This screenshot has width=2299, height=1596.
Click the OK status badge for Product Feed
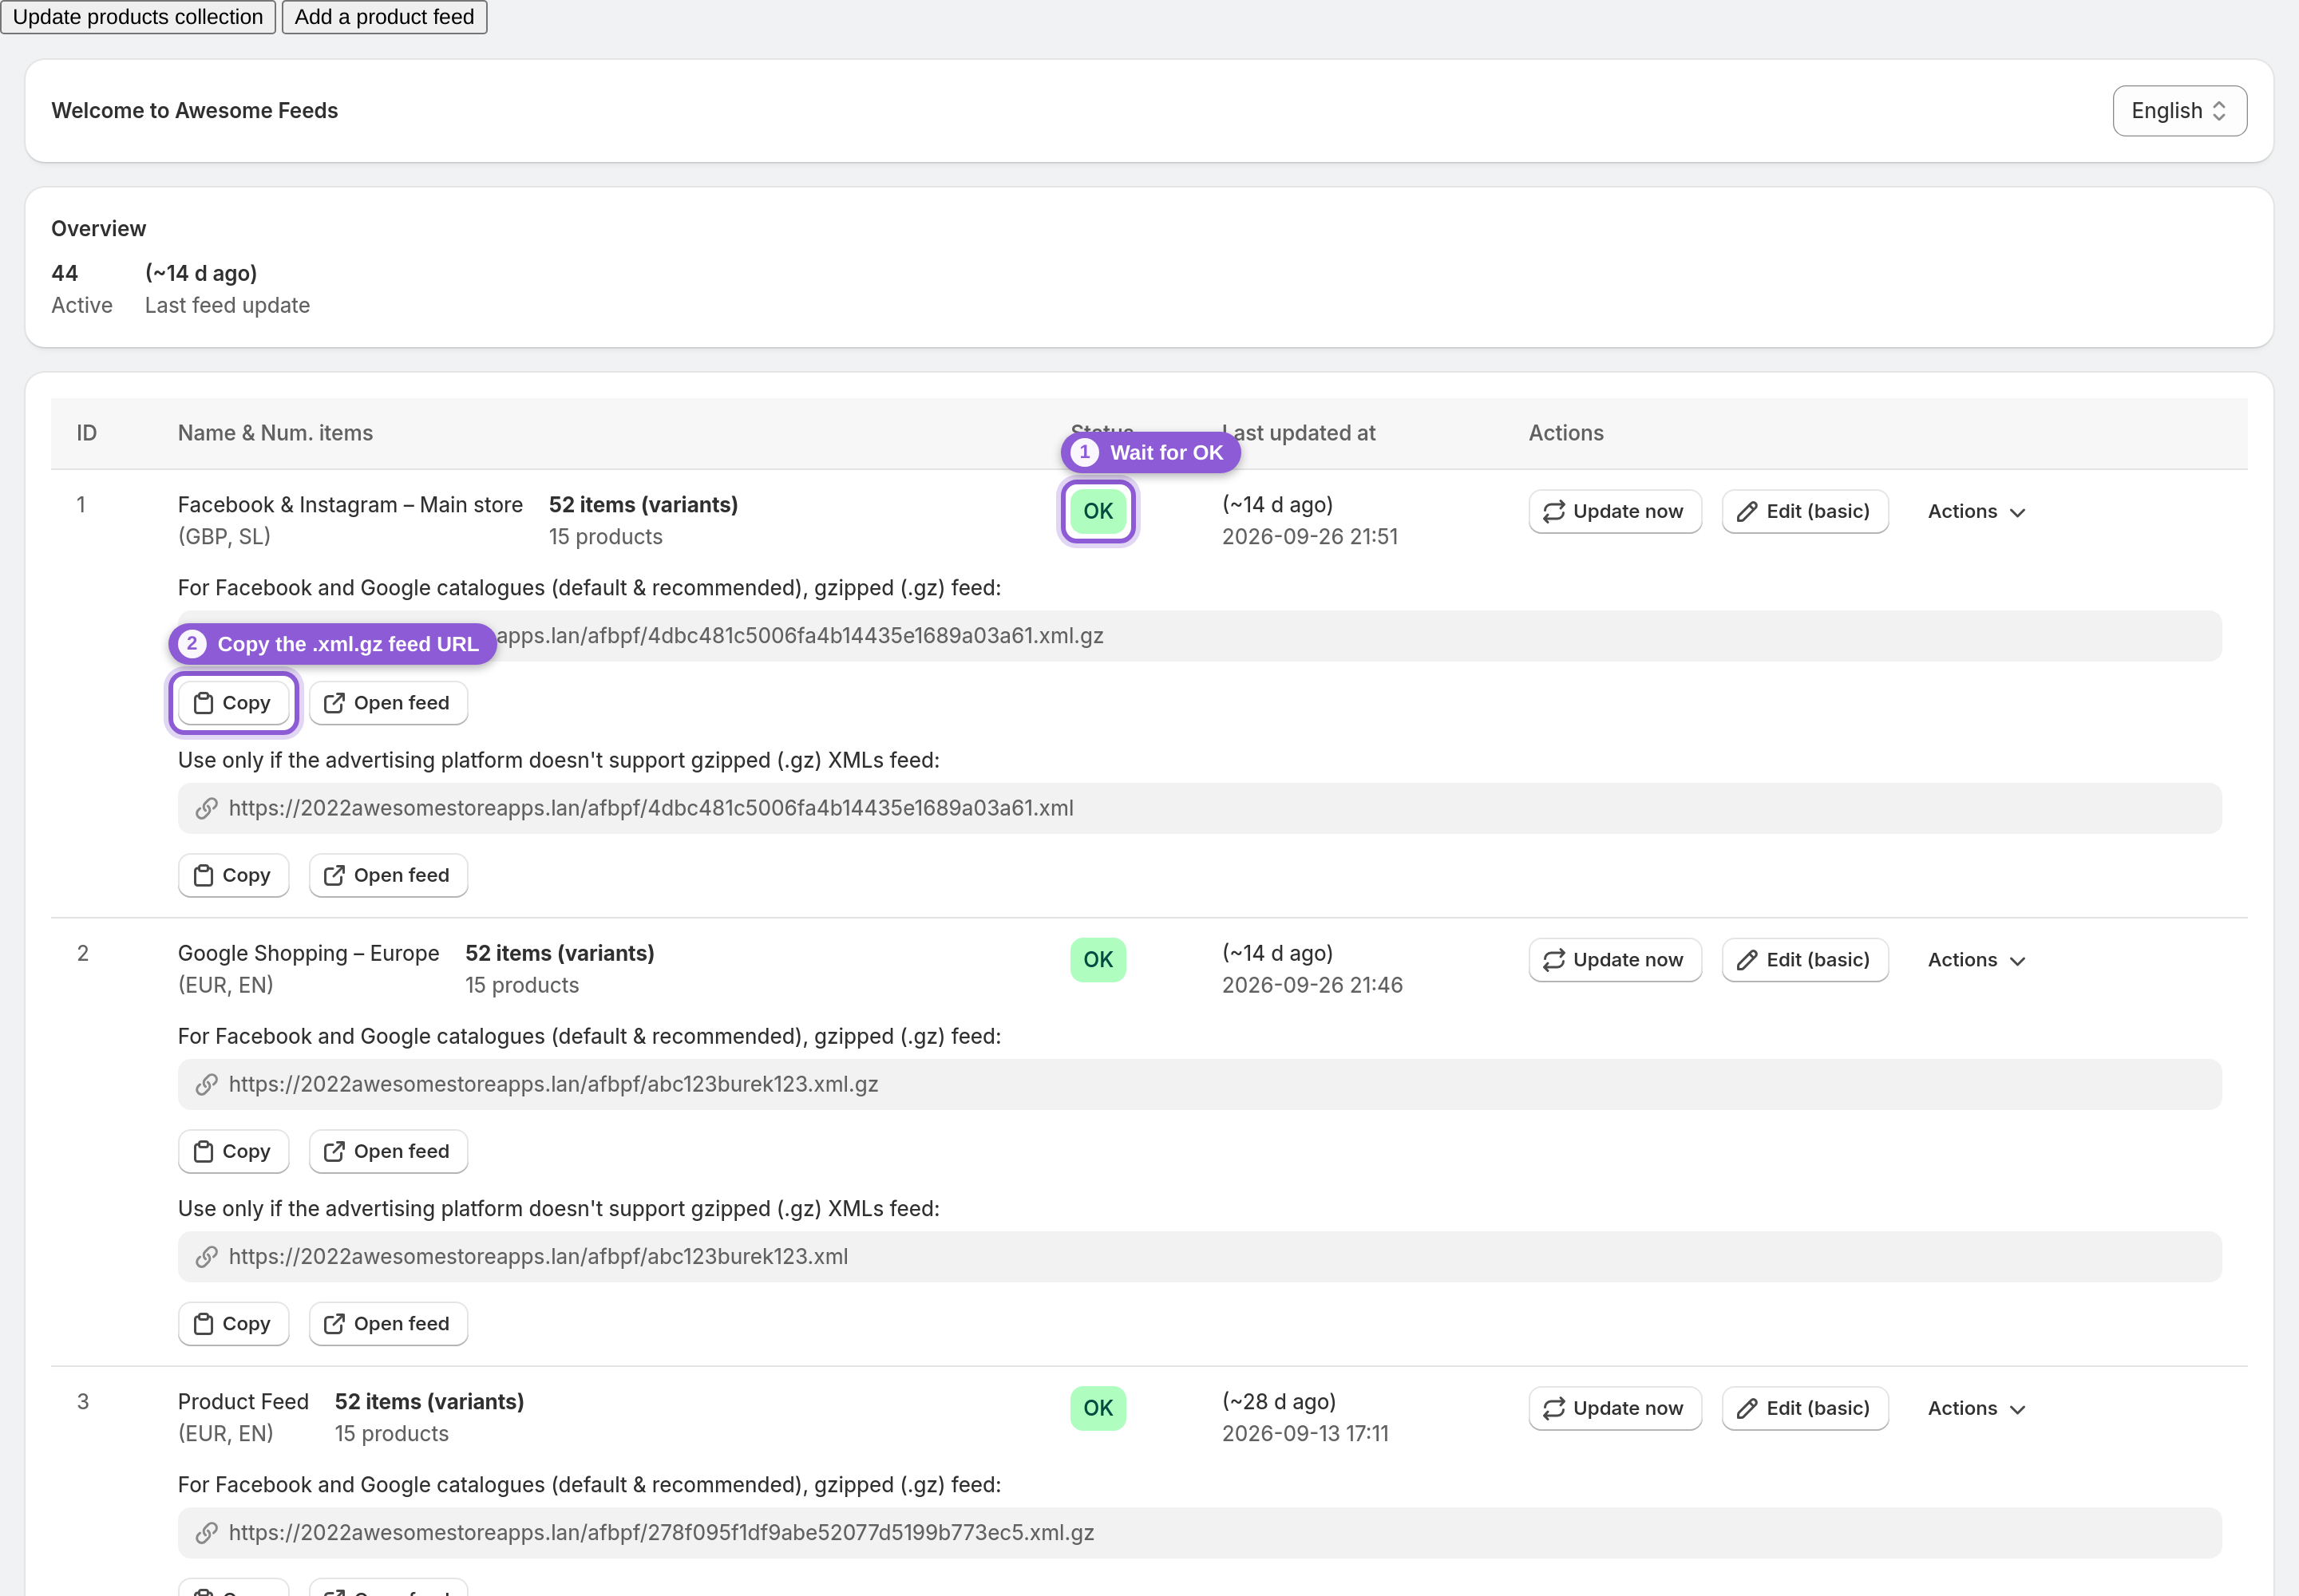click(1098, 1408)
